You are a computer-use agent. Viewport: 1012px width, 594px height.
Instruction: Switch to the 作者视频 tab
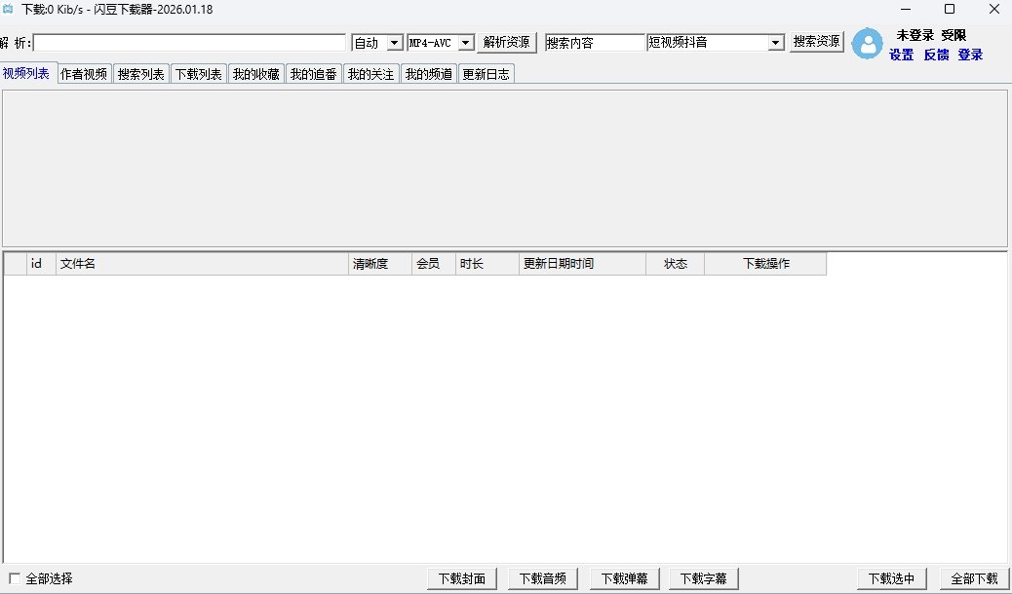84,74
